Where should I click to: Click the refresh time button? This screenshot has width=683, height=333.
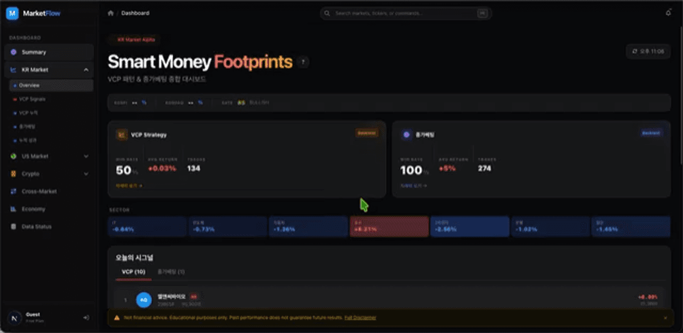coord(648,52)
